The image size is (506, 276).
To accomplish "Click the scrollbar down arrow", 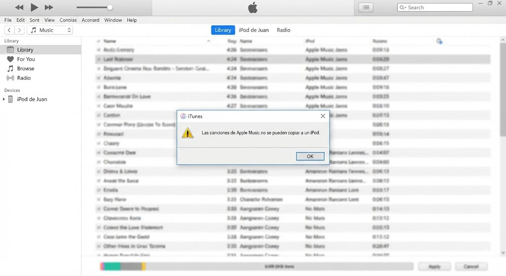I will (x=503, y=253).
